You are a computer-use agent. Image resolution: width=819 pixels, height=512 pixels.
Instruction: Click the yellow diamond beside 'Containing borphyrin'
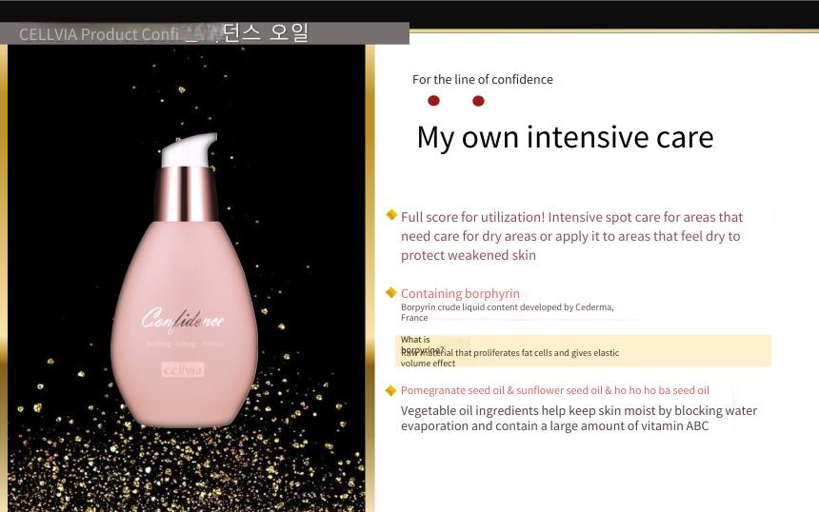point(391,292)
